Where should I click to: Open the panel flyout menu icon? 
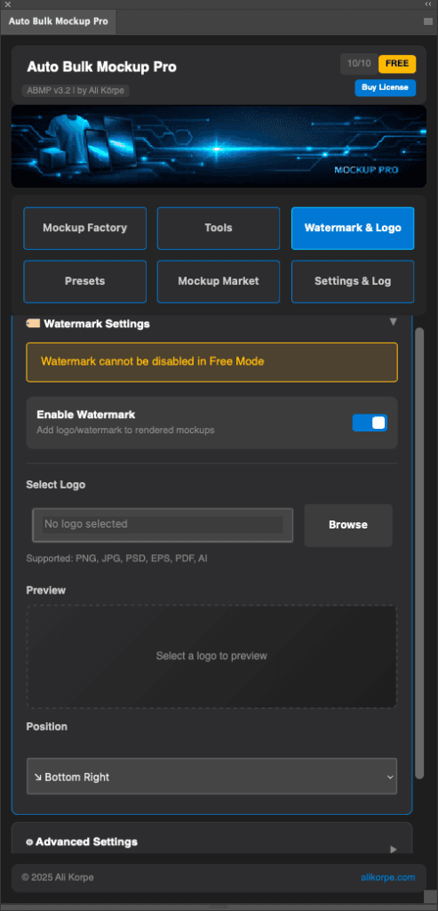pos(428,21)
